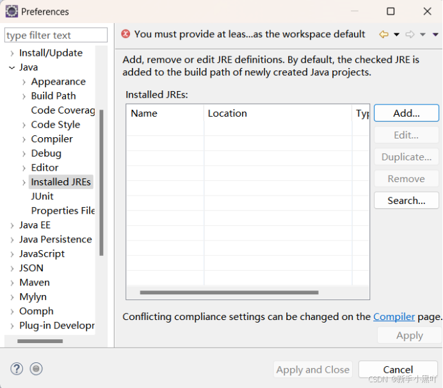Image resolution: width=443 pixels, height=388 pixels.
Task: Select JSON in the tree
Action: click(31, 268)
